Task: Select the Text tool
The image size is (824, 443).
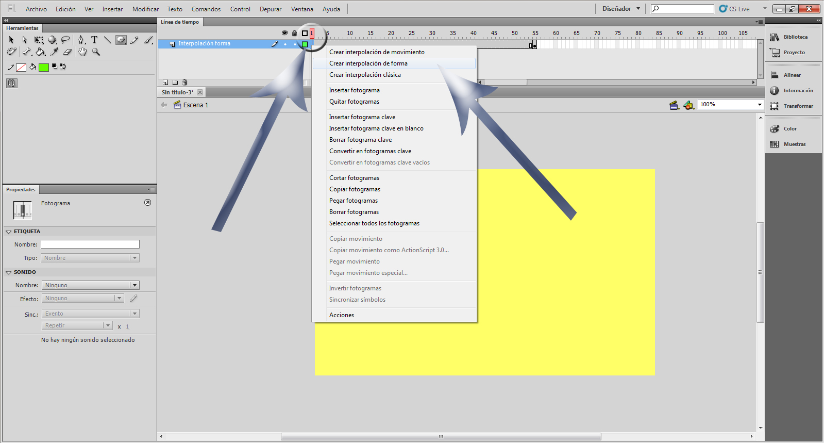Action: (94, 40)
